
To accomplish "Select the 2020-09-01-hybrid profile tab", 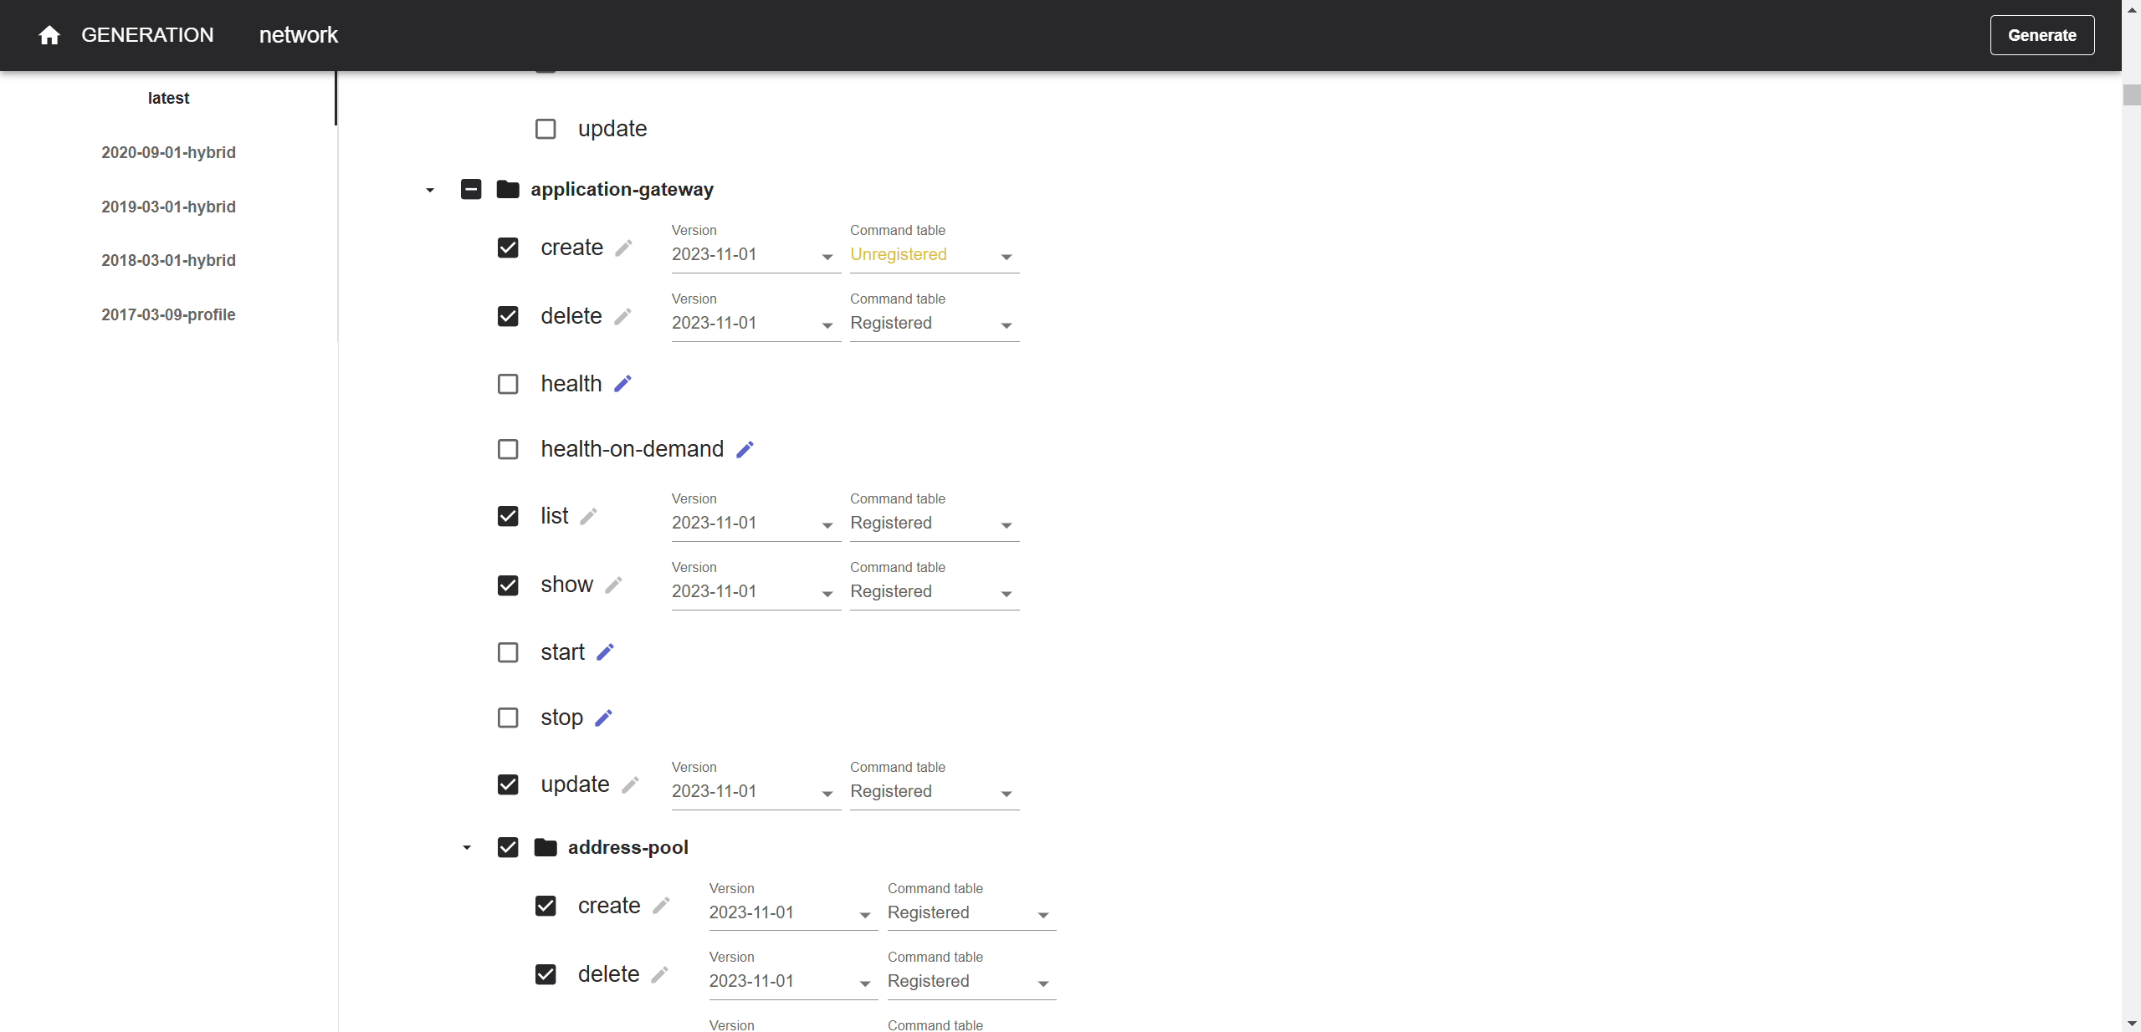I will pyautogui.click(x=168, y=152).
